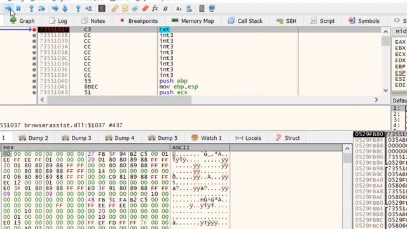
Task: Click the globe icon in the toolbar
Action: coord(212,8)
